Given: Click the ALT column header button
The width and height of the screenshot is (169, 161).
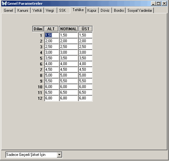Looking at the screenshot, I should (51, 29).
